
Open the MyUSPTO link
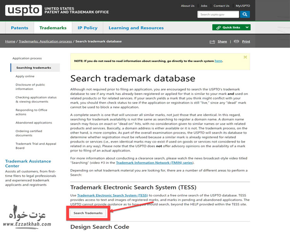243,6
